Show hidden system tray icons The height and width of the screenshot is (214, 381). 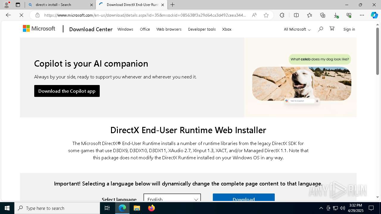(x=321, y=208)
